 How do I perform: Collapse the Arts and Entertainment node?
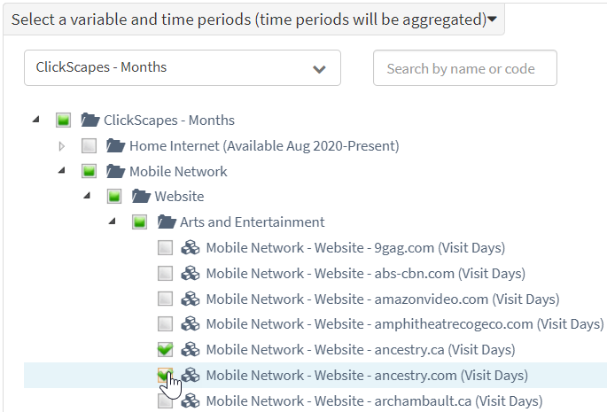point(113,222)
